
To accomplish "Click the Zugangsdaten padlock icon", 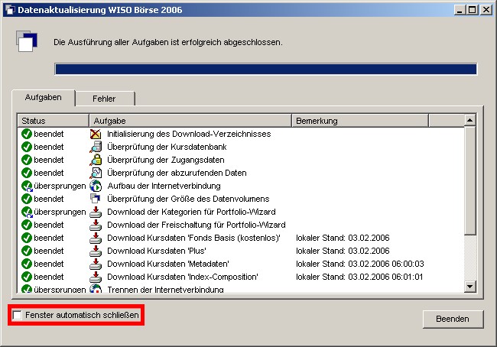I will click(x=96, y=160).
